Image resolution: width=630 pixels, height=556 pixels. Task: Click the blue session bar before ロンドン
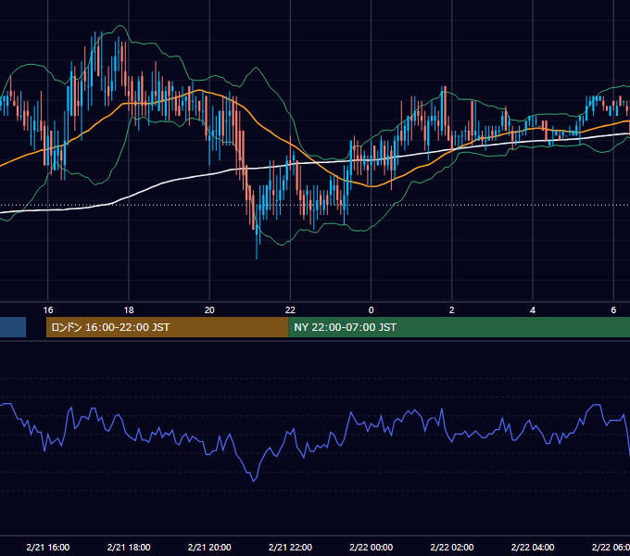13,327
